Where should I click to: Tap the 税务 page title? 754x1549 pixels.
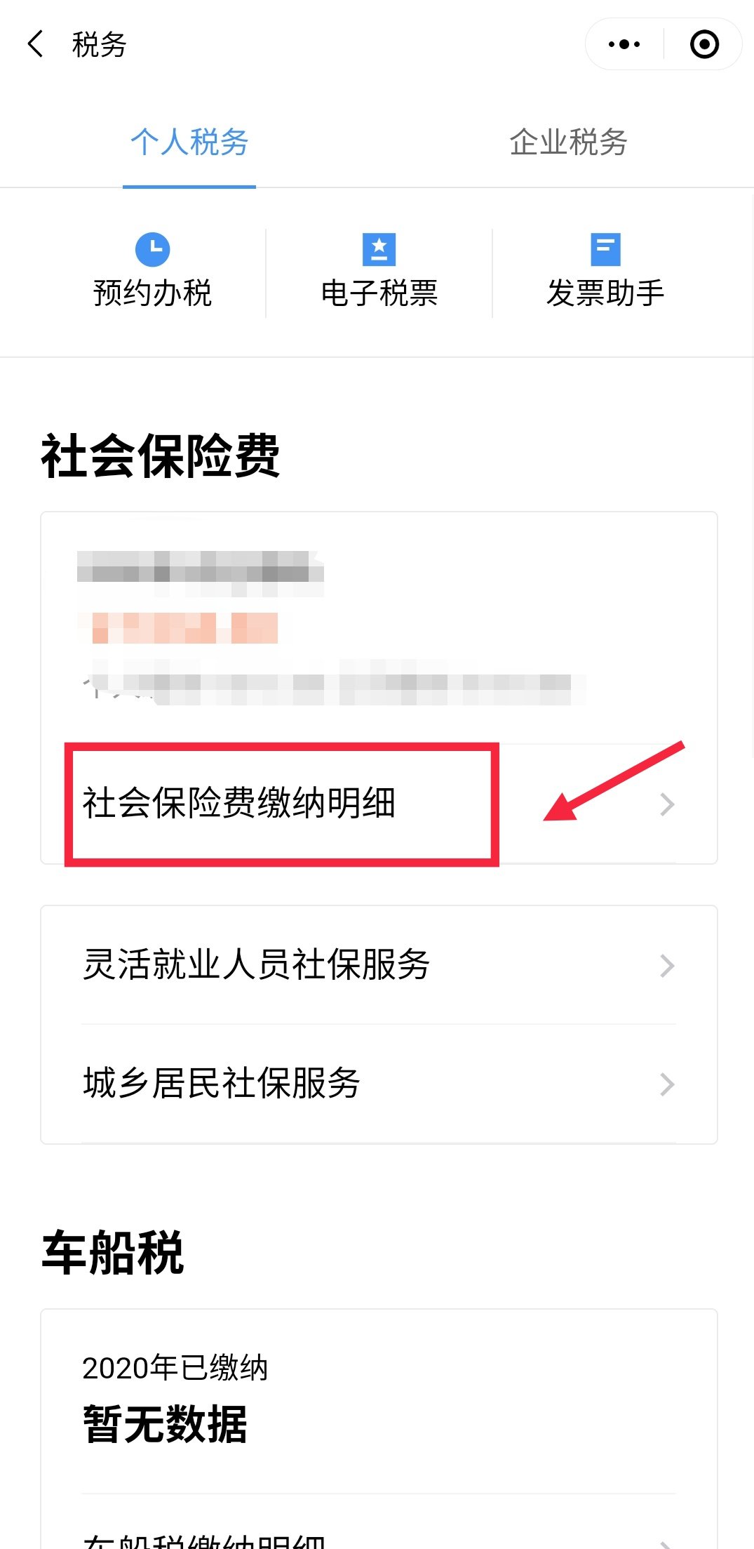tap(99, 44)
